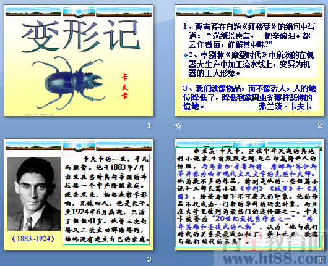Select the 曹雪芹 红楼梦 quote paragraph
The image size is (328, 266).
[249, 36]
